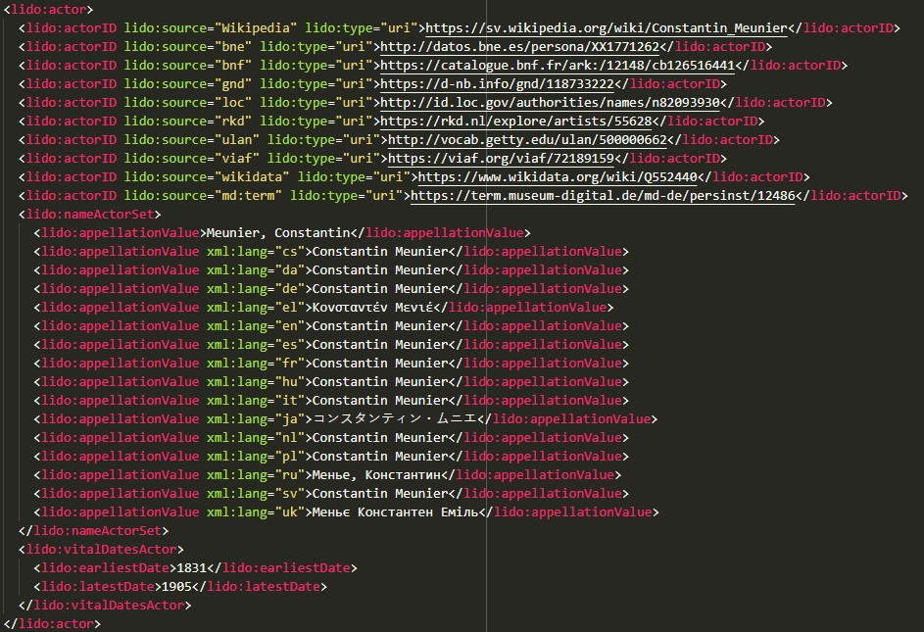Viewport: 924px width, 632px height.
Task: Click the Greek appellation value text
Action: [x=372, y=308]
